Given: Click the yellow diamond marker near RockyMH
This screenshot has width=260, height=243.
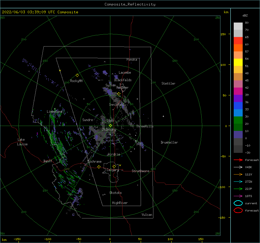Looking at the screenshot, I should pyautogui.click(x=77, y=75).
